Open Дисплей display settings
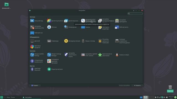Viewport: 177px width, 99px height. 35,41
